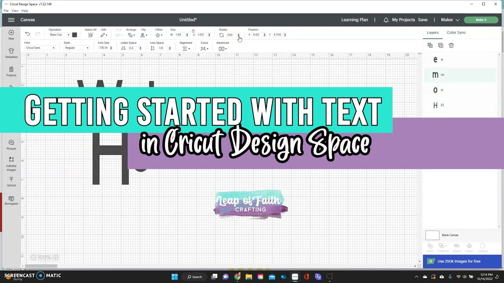The height and width of the screenshot is (283, 504).
Task: Open the Style Regular dropdown
Action: pyautogui.click(x=77, y=48)
